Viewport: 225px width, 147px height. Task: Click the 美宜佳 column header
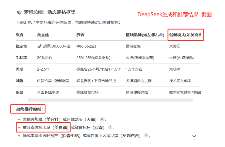point(43,35)
